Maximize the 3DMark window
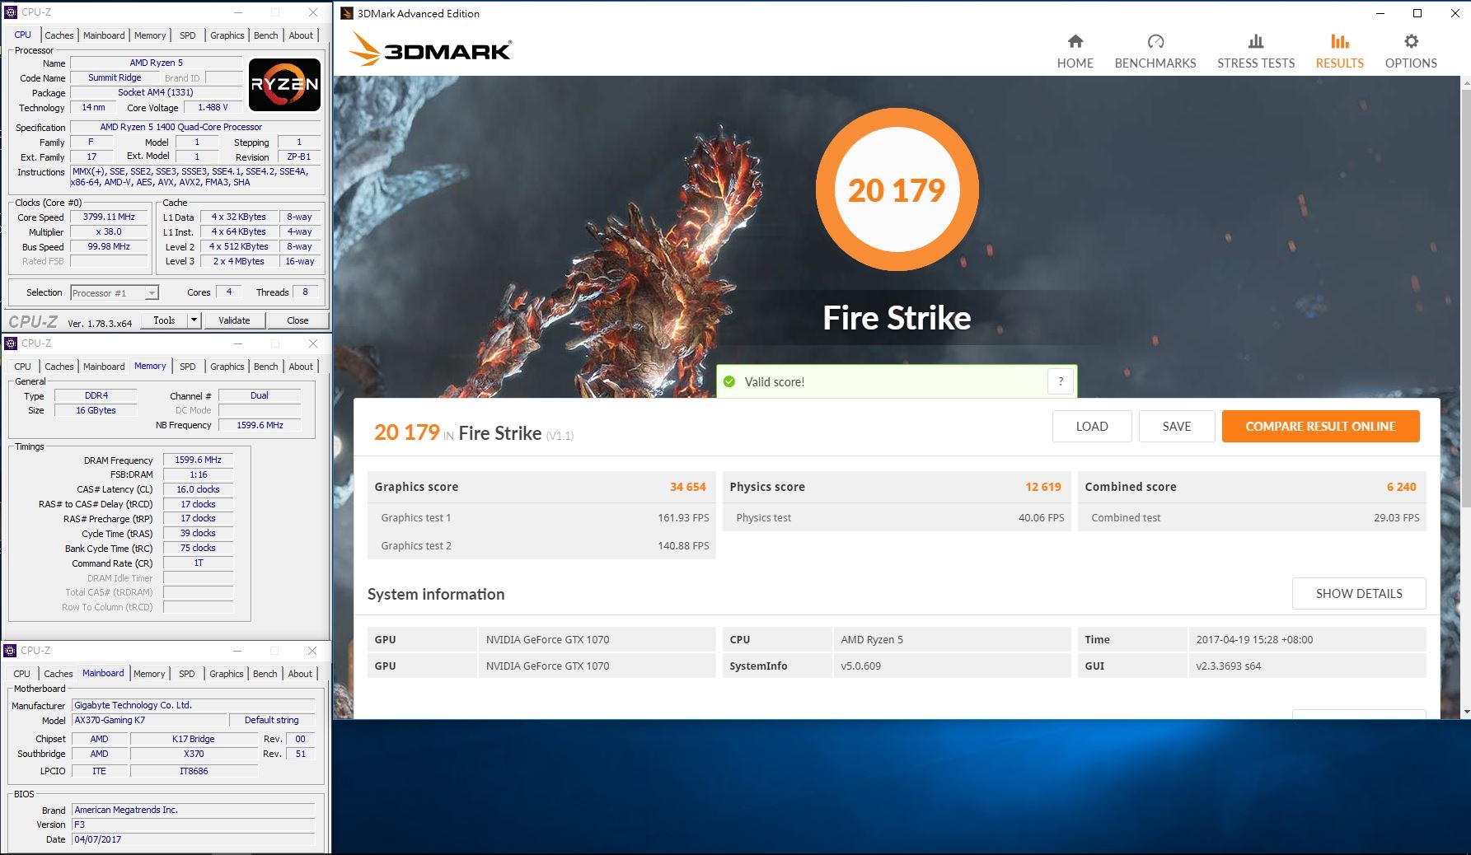This screenshot has height=855, width=1471. point(1417,13)
